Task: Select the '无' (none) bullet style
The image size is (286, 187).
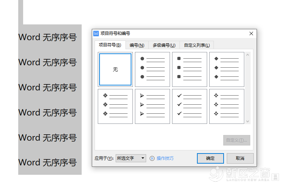Action: click(x=115, y=69)
